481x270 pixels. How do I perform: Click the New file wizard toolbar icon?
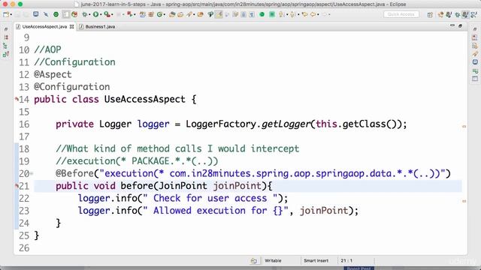point(6,14)
